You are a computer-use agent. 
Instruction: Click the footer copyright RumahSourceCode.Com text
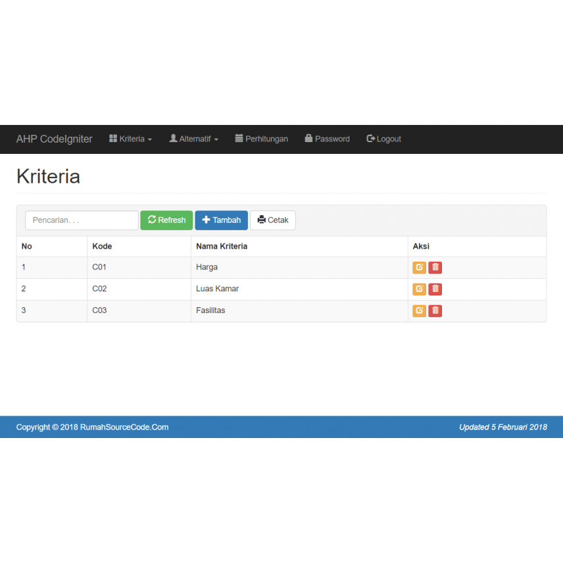coord(92,428)
